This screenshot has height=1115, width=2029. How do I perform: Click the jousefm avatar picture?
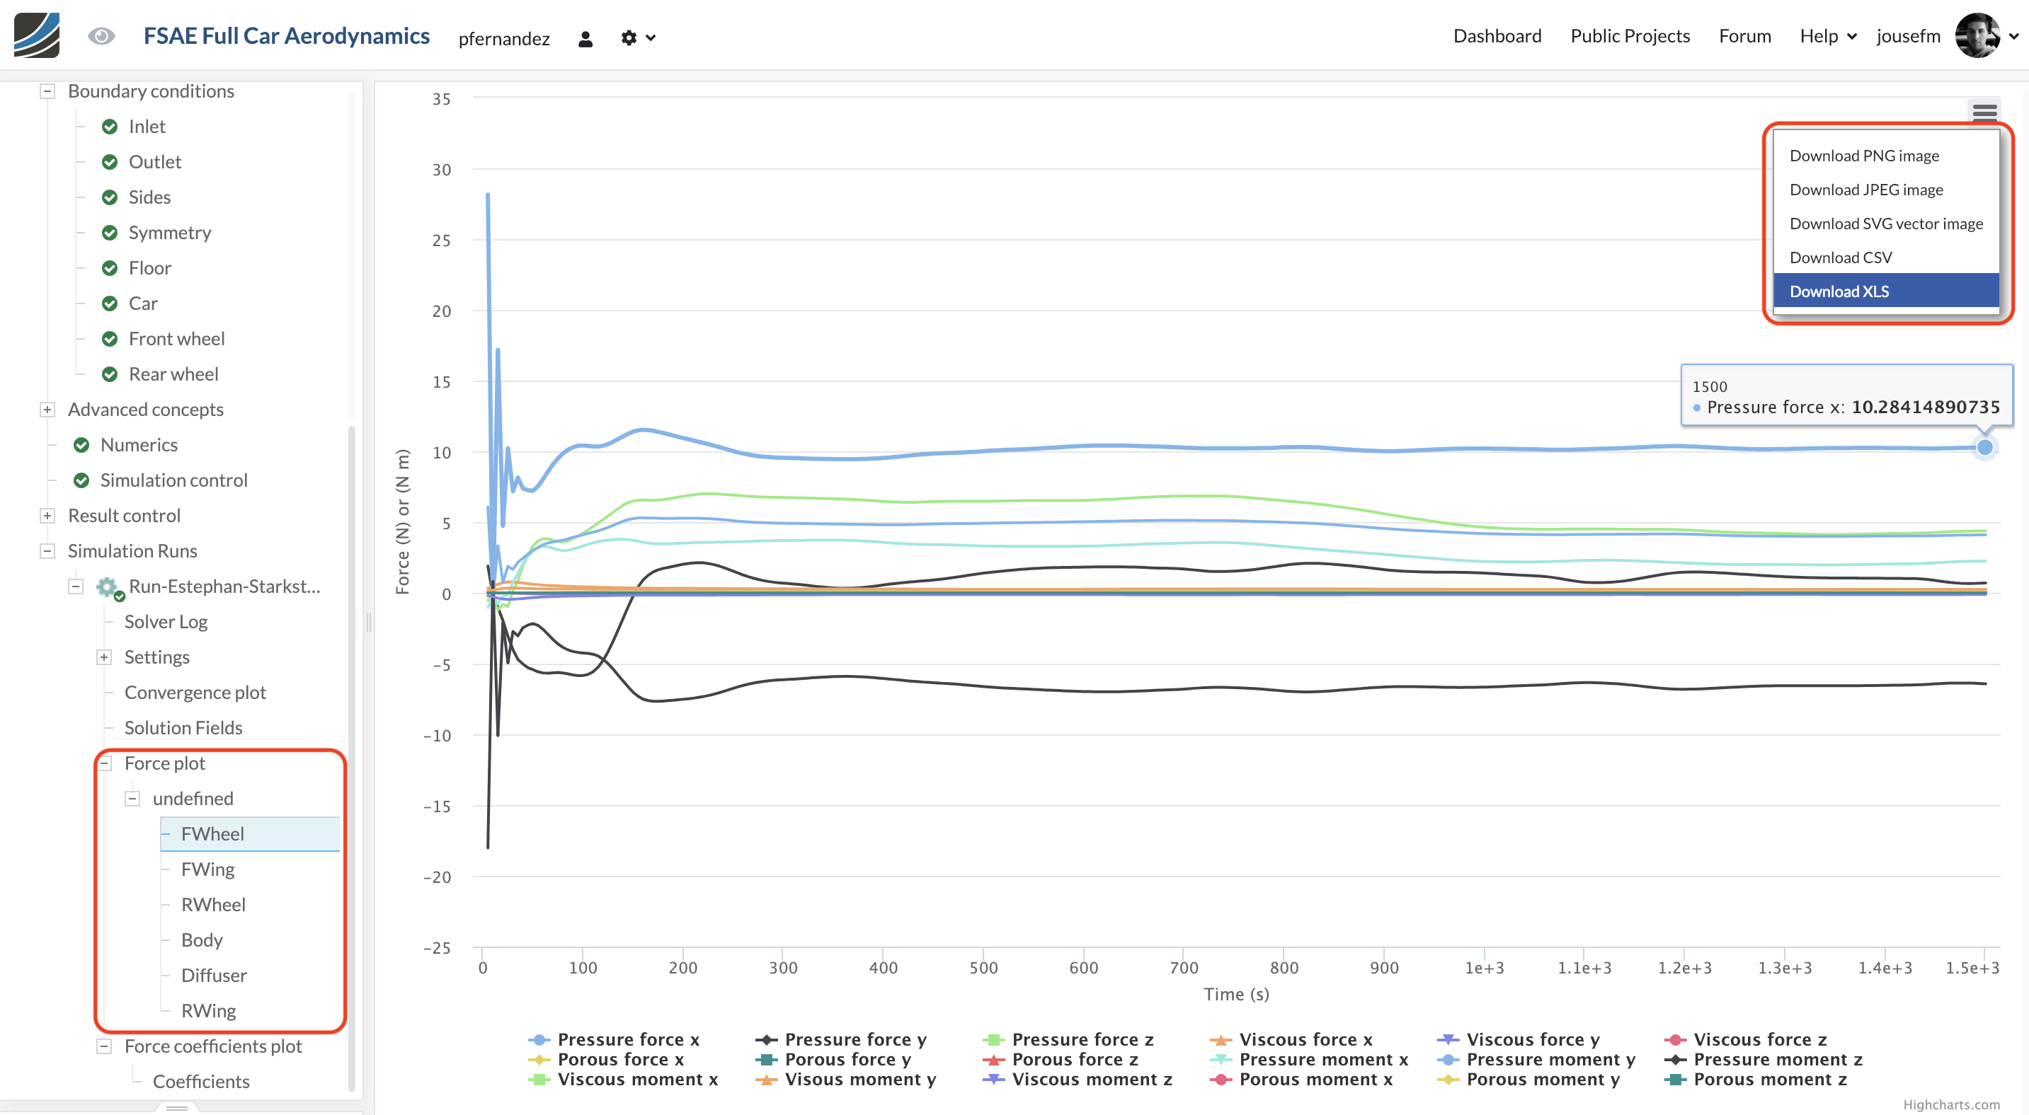tap(1977, 35)
